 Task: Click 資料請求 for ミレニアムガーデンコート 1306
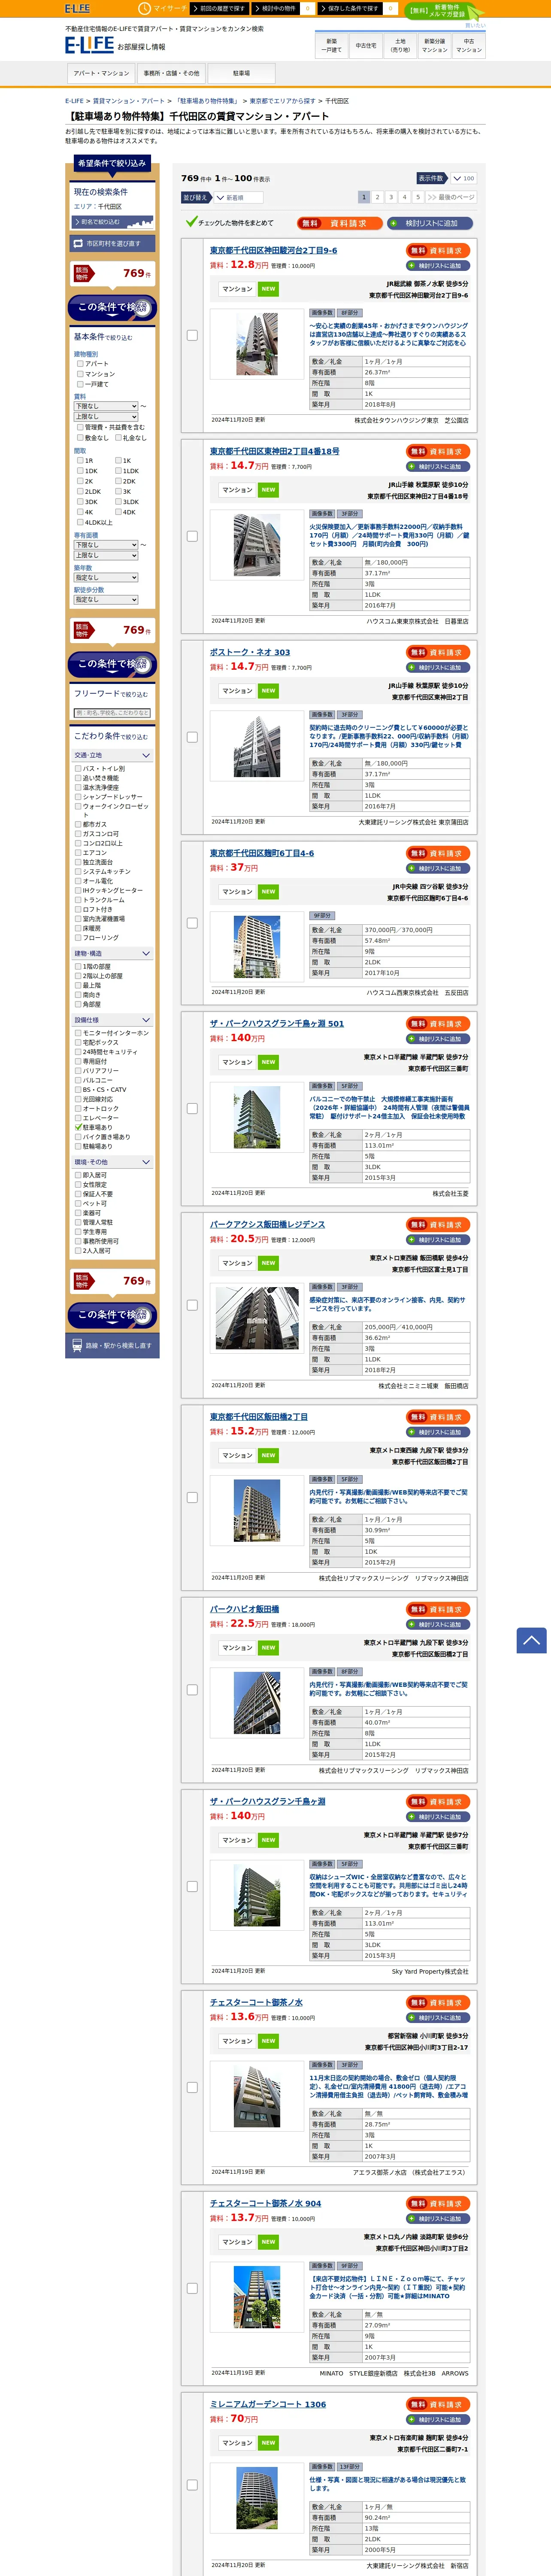tap(438, 2404)
